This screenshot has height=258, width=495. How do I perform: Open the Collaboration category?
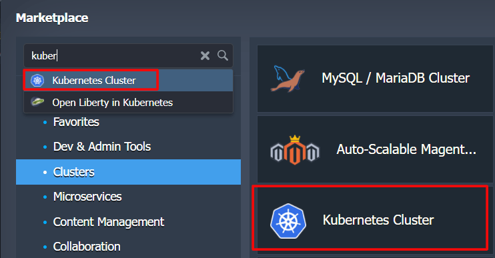click(x=87, y=247)
